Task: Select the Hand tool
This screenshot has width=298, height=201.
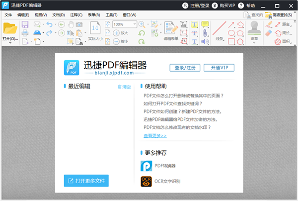Action: [x=71, y=24]
